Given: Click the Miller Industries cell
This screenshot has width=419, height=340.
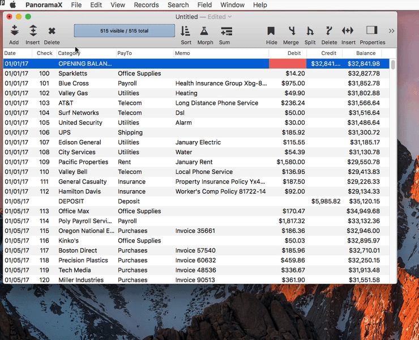Looking at the screenshot, I should click(87, 280).
